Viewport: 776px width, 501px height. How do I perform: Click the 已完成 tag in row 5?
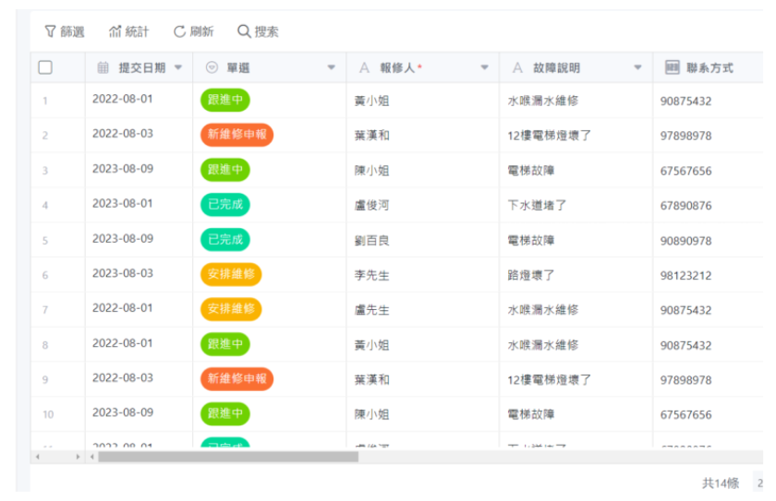pyautogui.click(x=225, y=240)
